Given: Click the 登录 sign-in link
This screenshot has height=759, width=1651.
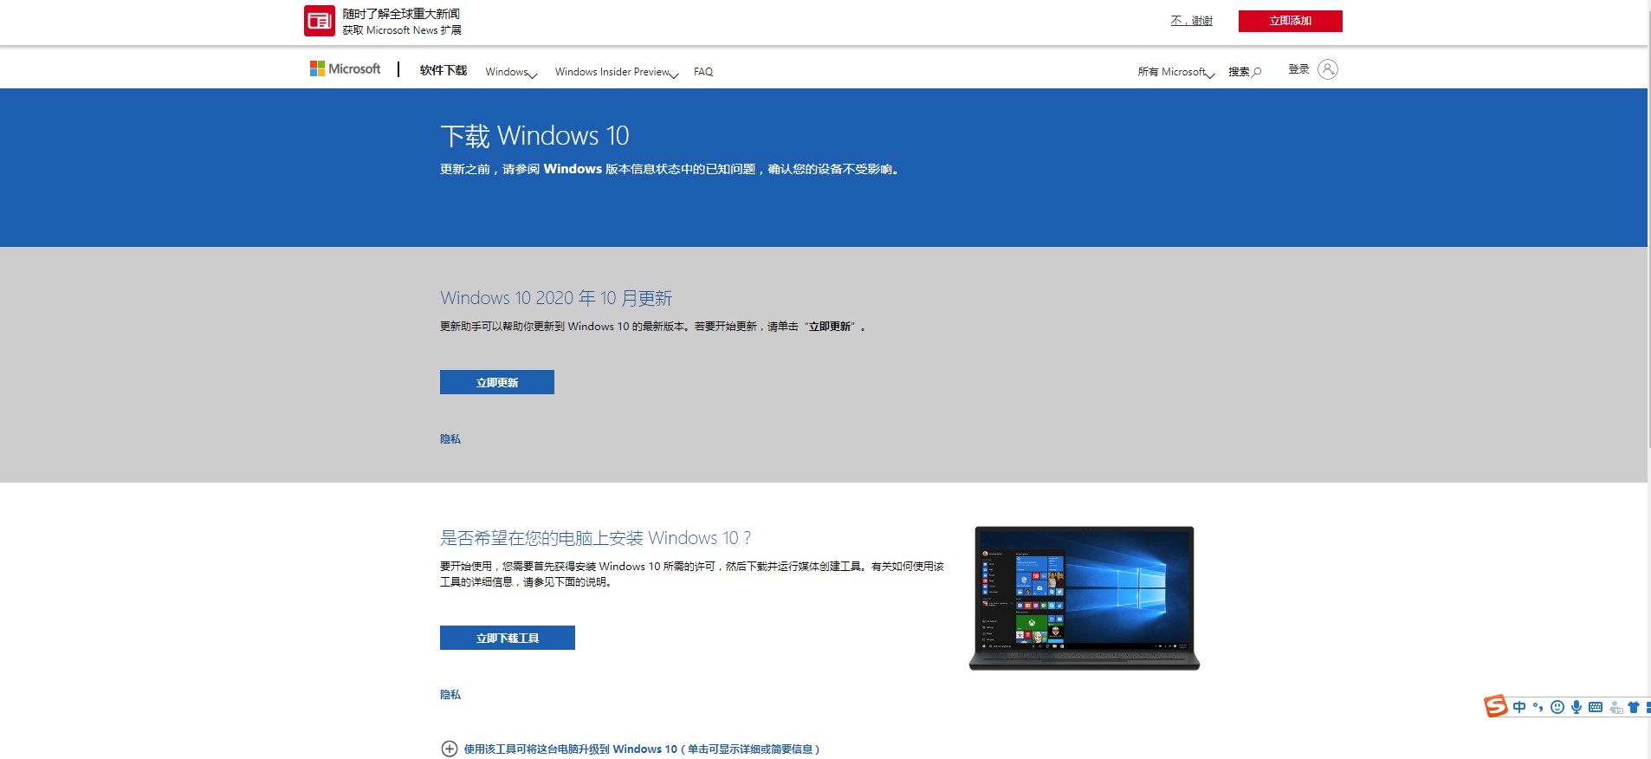Looking at the screenshot, I should pyautogui.click(x=1298, y=69).
